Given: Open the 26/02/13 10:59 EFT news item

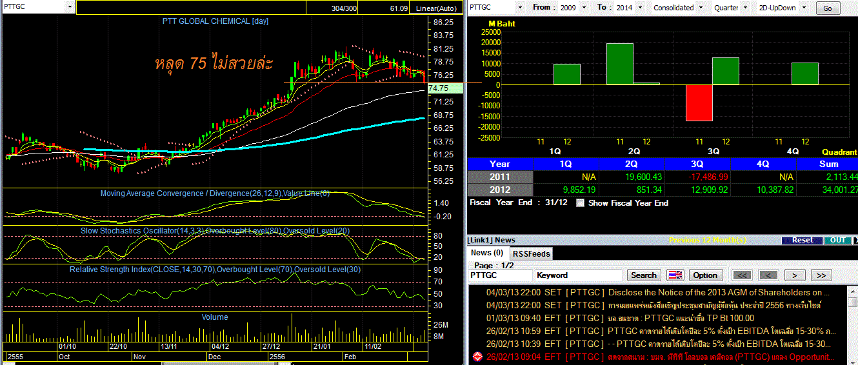Looking at the screenshot, I should point(659,331).
